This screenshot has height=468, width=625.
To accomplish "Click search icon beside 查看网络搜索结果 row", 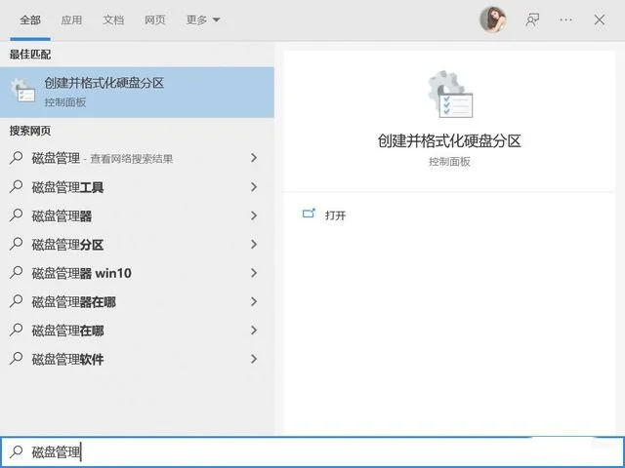I will click(x=16, y=158).
